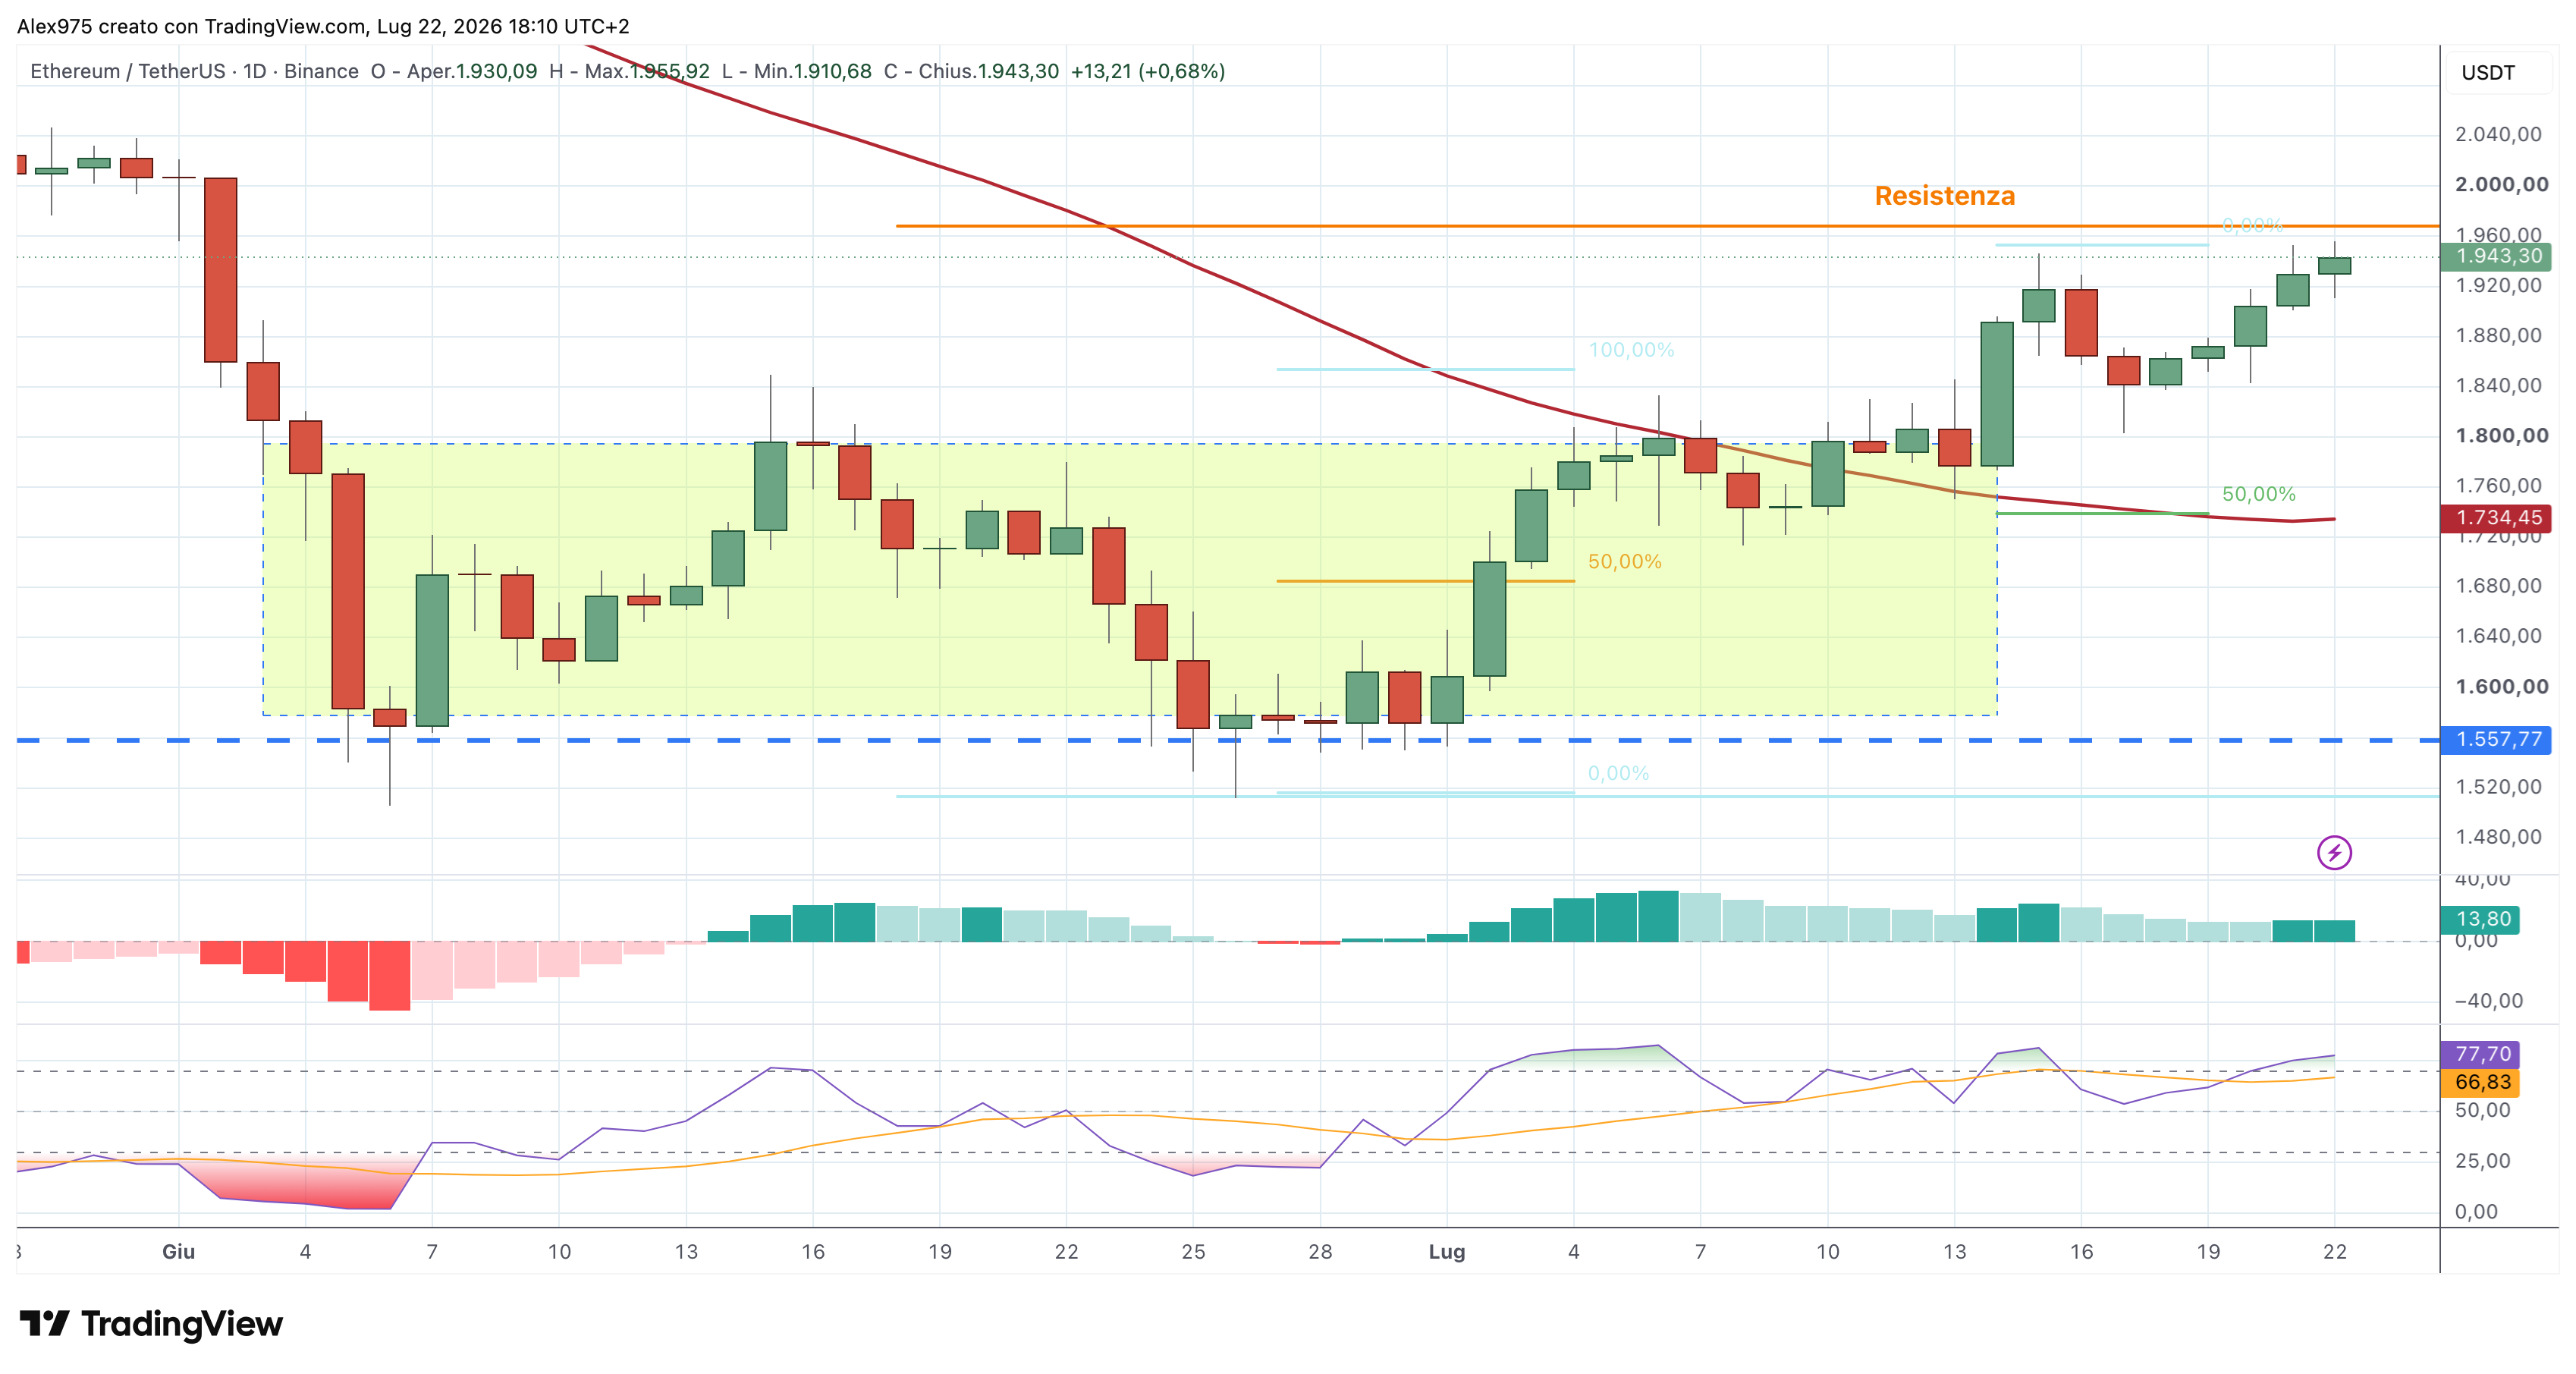Viewport: 2576px width, 1374px height.
Task: Click the Binance exchange label
Action: pyautogui.click(x=321, y=71)
